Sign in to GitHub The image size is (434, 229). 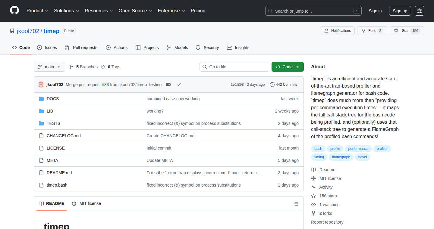375,11
